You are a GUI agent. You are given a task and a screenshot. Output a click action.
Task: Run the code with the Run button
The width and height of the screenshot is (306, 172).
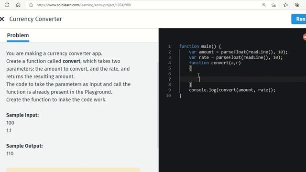click(x=299, y=19)
